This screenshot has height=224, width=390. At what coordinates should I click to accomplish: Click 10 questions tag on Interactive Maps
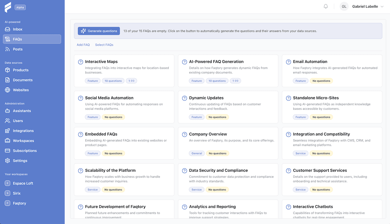click(113, 81)
